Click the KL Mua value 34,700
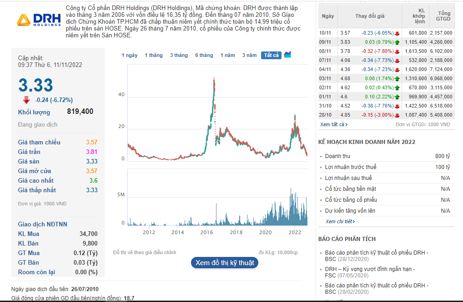The image size is (463, 302). (x=88, y=234)
